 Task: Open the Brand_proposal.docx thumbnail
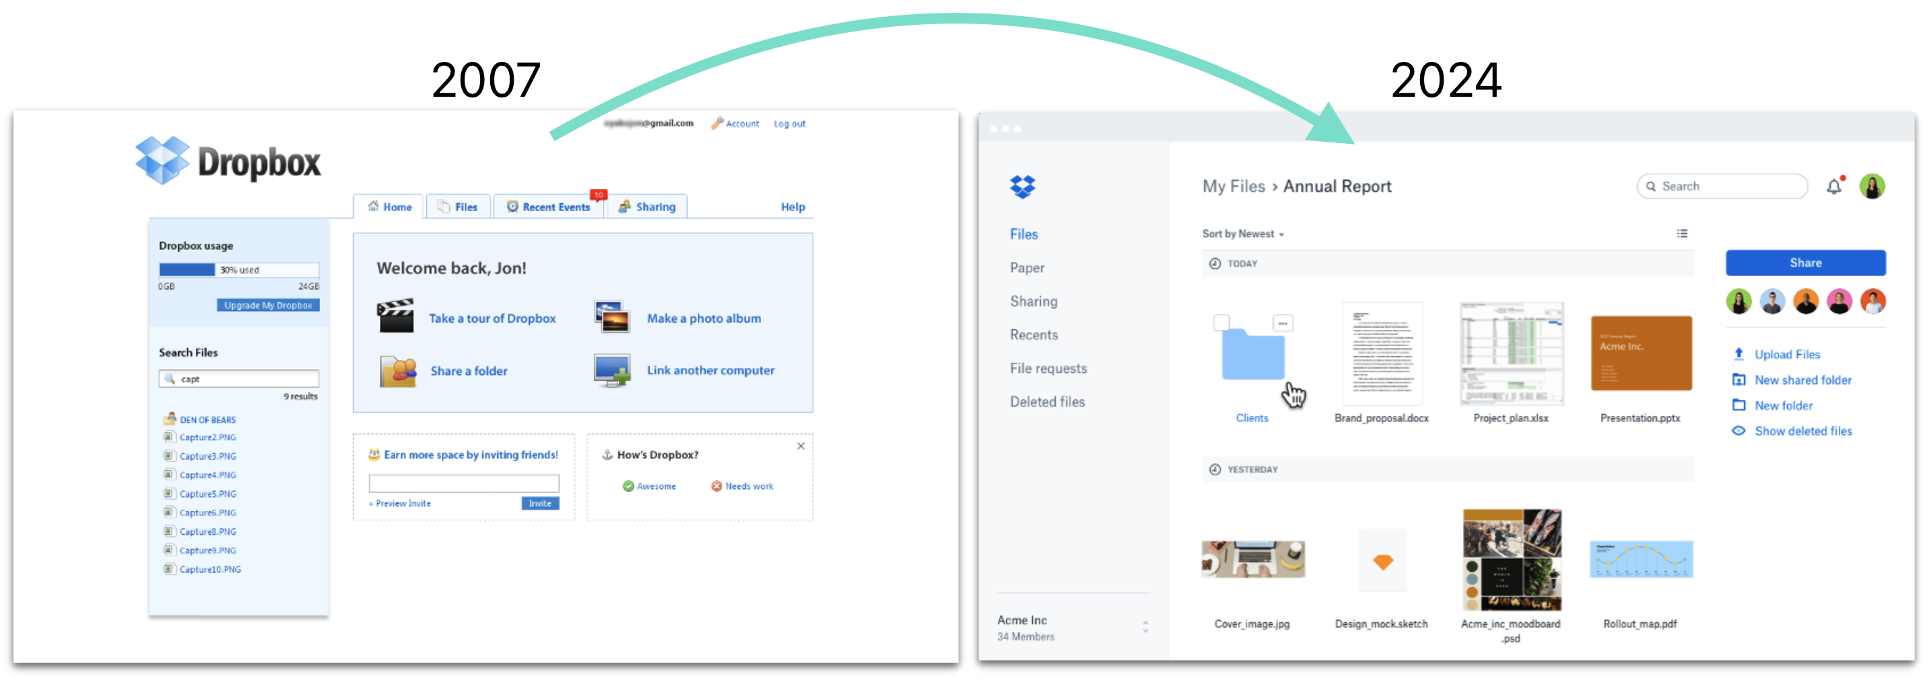pyautogui.click(x=1382, y=353)
